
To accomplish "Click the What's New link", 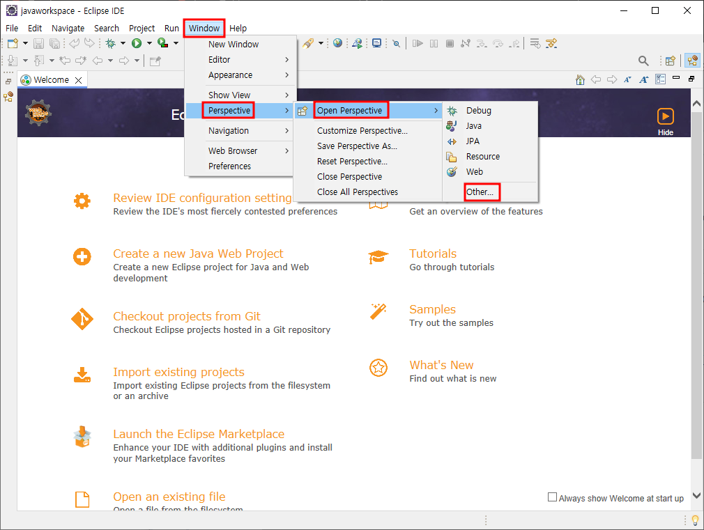I will [x=441, y=365].
